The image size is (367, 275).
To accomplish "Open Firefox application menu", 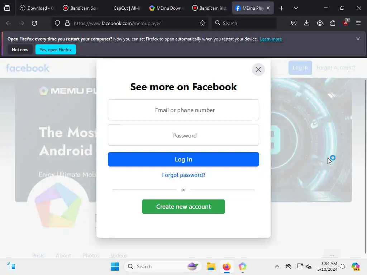I will [358, 23].
